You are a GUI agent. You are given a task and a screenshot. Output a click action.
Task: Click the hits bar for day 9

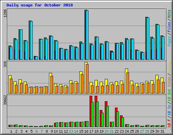[x=50, y=48]
